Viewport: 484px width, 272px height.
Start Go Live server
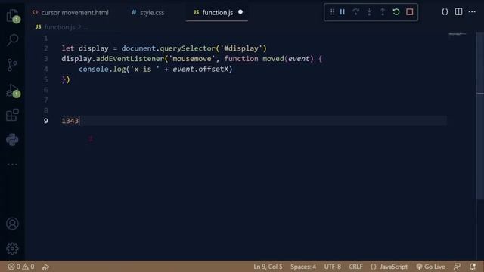(430, 267)
